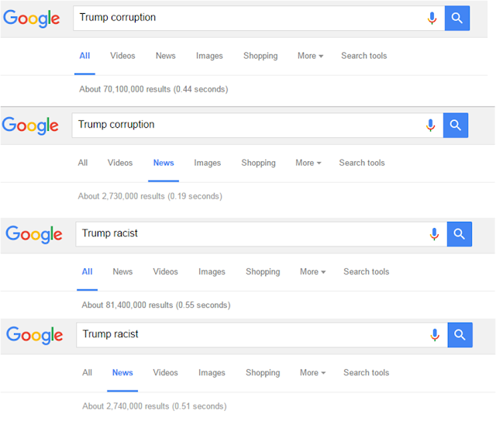Open More dropdown under second Trump corruption search
The width and height of the screenshot is (496, 421).
click(308, 163)
